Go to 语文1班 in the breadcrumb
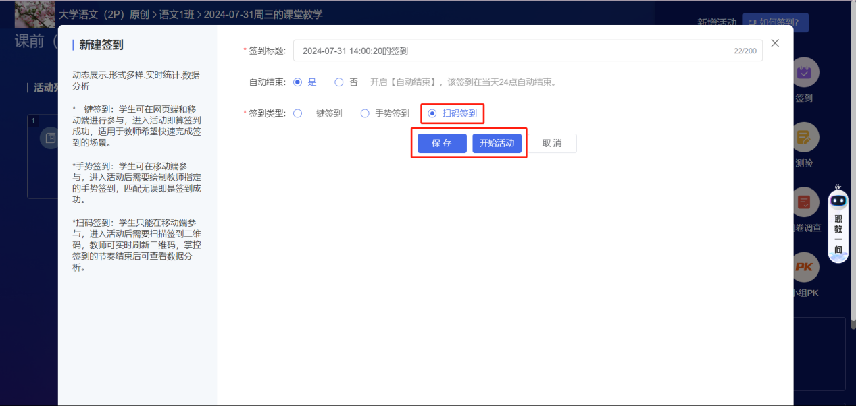The height and width of the screenshot is (406, 856). (177, 14)
